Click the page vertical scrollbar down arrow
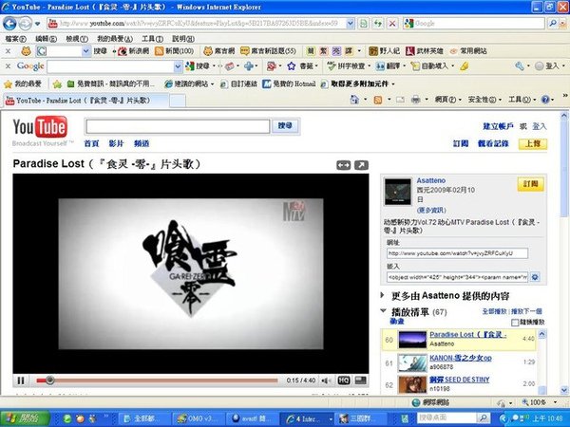The height and width of the screenshot is (427, 570). [563, 390]
